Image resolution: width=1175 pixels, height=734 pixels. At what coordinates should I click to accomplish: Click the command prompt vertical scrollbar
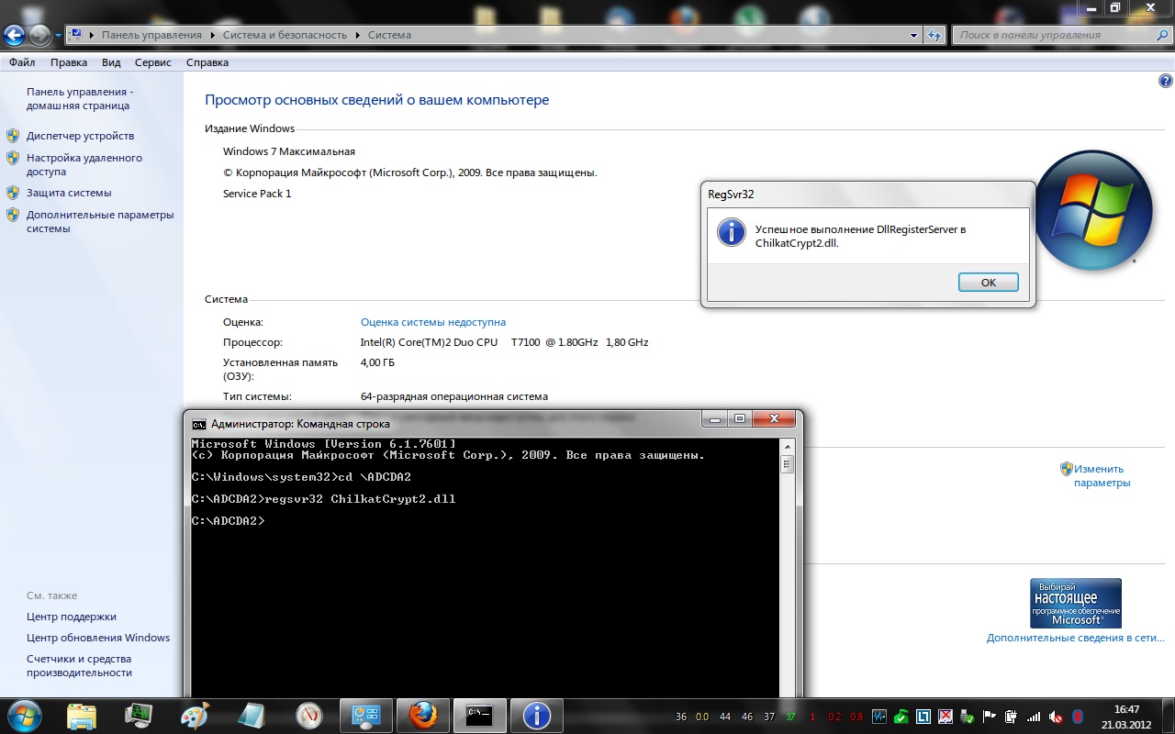point(787,569)
